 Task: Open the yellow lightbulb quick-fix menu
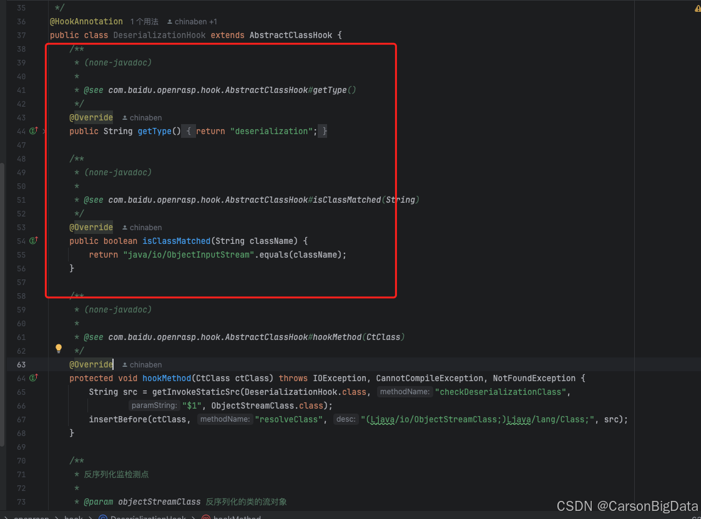(x=59, y=348)
